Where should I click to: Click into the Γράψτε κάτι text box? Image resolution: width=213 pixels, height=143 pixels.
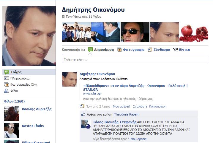click(x=135, y=59)
